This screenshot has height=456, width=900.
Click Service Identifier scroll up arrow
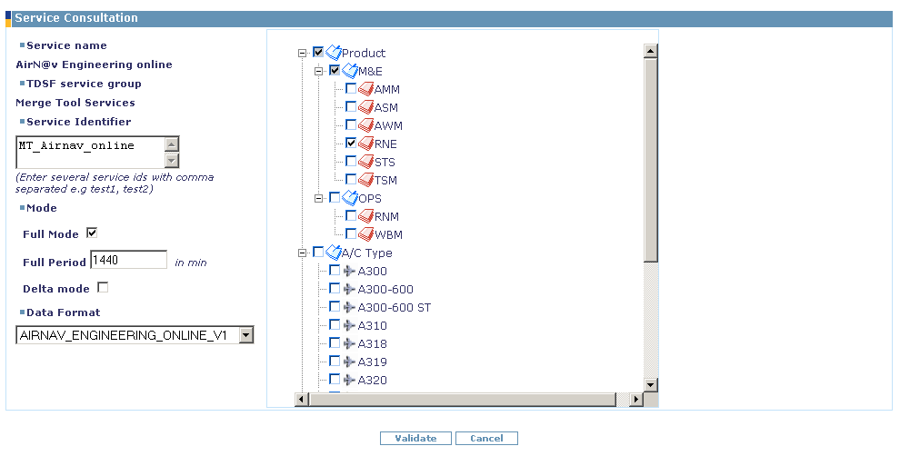(172, 144)
